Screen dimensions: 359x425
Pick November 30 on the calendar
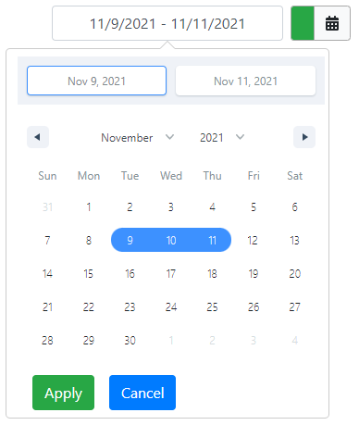(x=130, y=340)
